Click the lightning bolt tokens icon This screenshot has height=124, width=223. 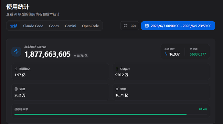pyautogui.click(x=16, y=51)
